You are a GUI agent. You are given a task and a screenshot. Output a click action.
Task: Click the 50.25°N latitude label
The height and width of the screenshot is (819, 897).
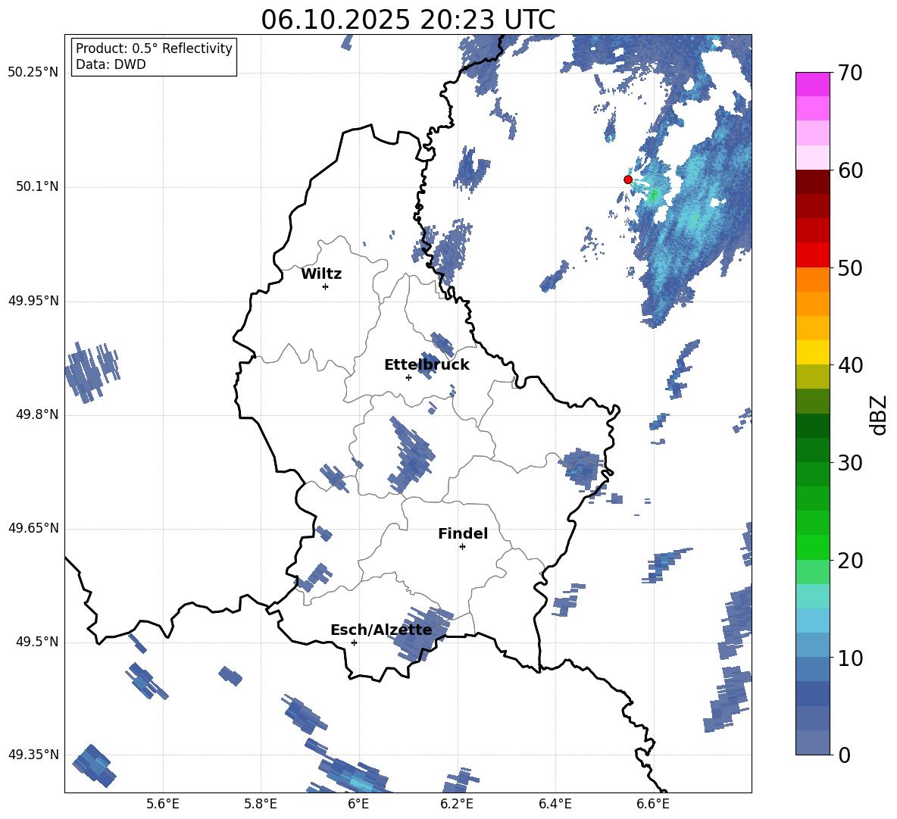(33, 73)
